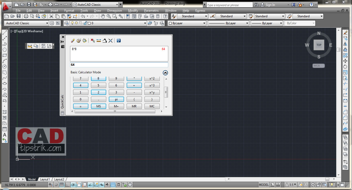This screenshot has width=352, height=190.
Task: Click the equals button in QuickCalc
Action: coord(81,106)
